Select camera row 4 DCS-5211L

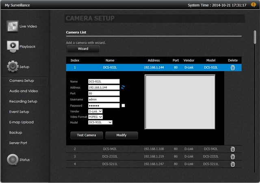click(x=154, y=164)
